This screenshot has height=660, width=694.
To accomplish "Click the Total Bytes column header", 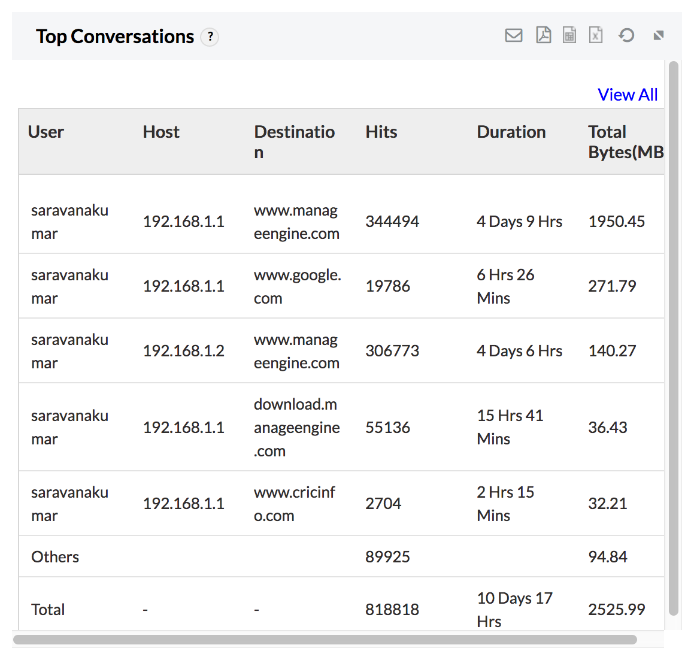I will [x=625, y=141].
